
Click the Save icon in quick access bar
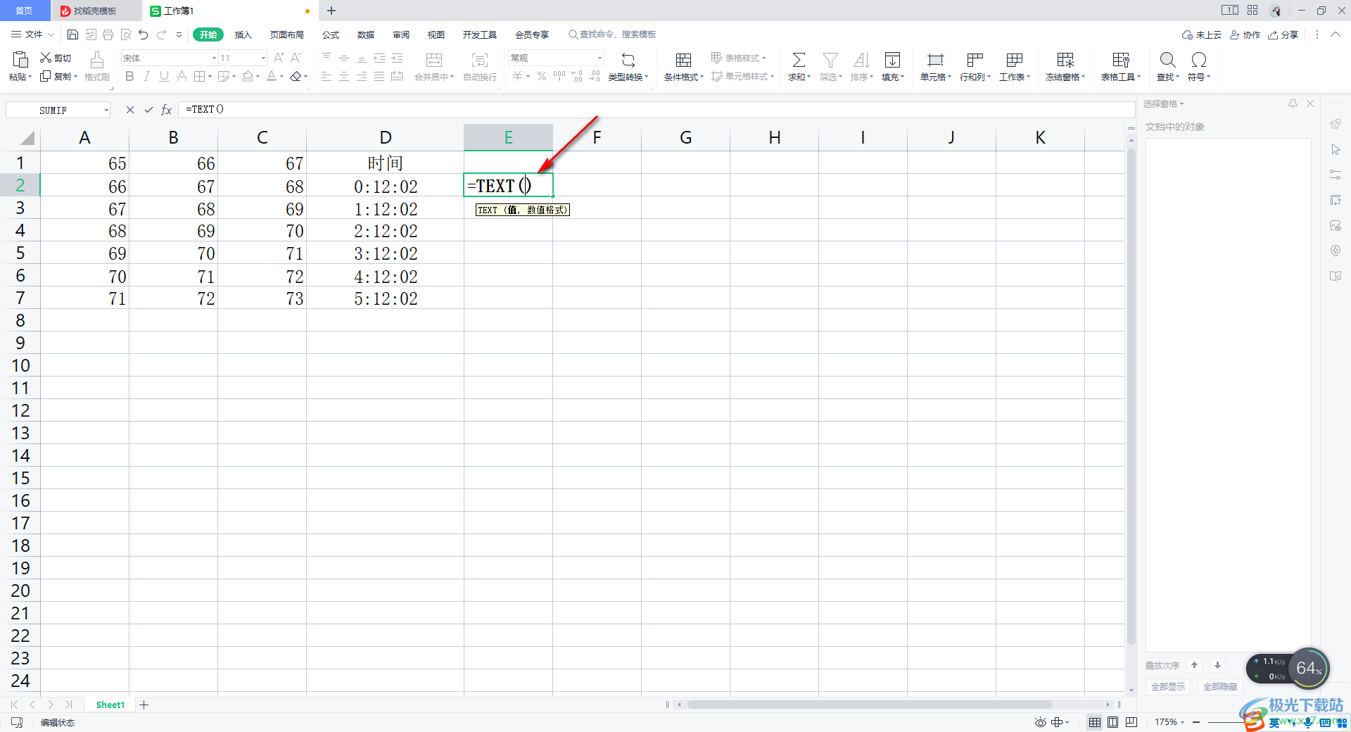coord(72,34)
